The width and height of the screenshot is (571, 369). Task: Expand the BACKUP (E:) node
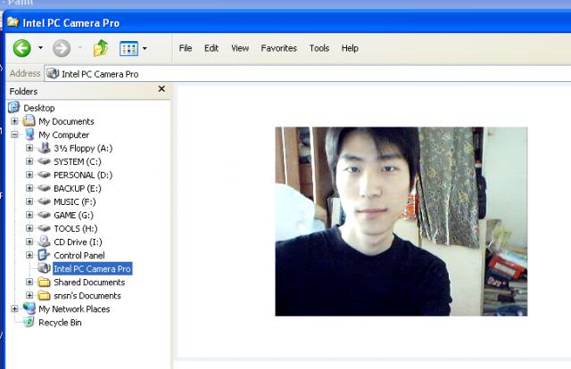coord(29,188)
